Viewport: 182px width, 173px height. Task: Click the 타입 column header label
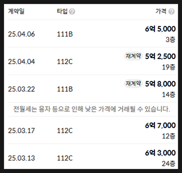coord(62,12)
